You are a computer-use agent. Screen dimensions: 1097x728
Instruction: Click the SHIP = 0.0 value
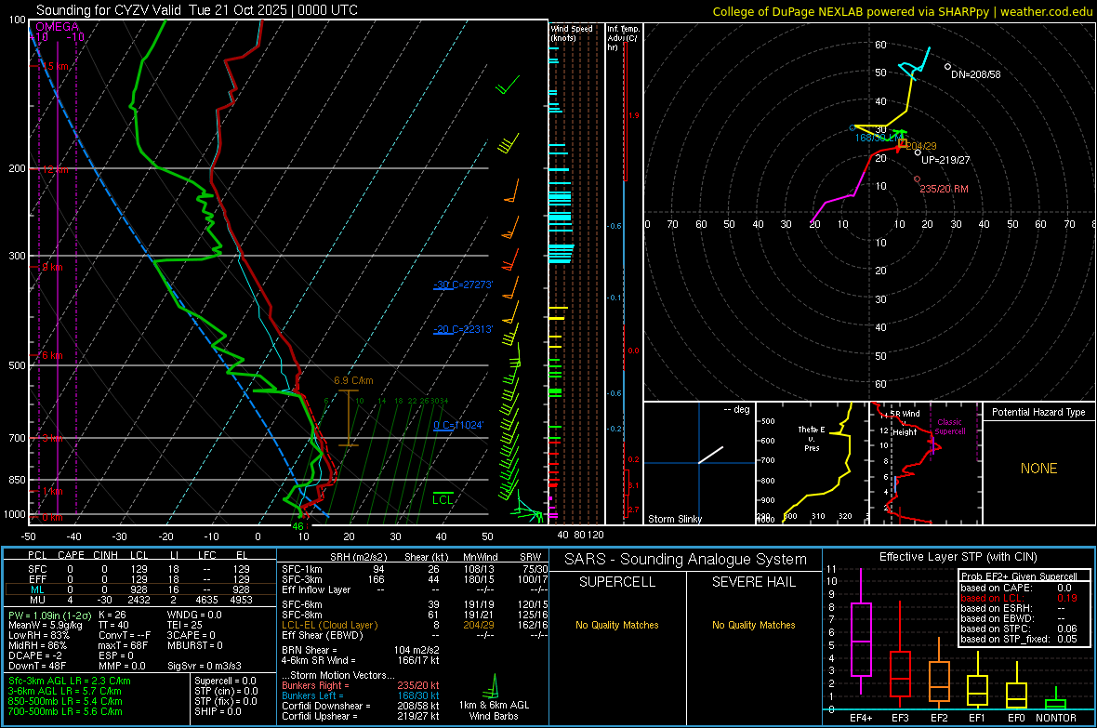(x=218, y=711)
